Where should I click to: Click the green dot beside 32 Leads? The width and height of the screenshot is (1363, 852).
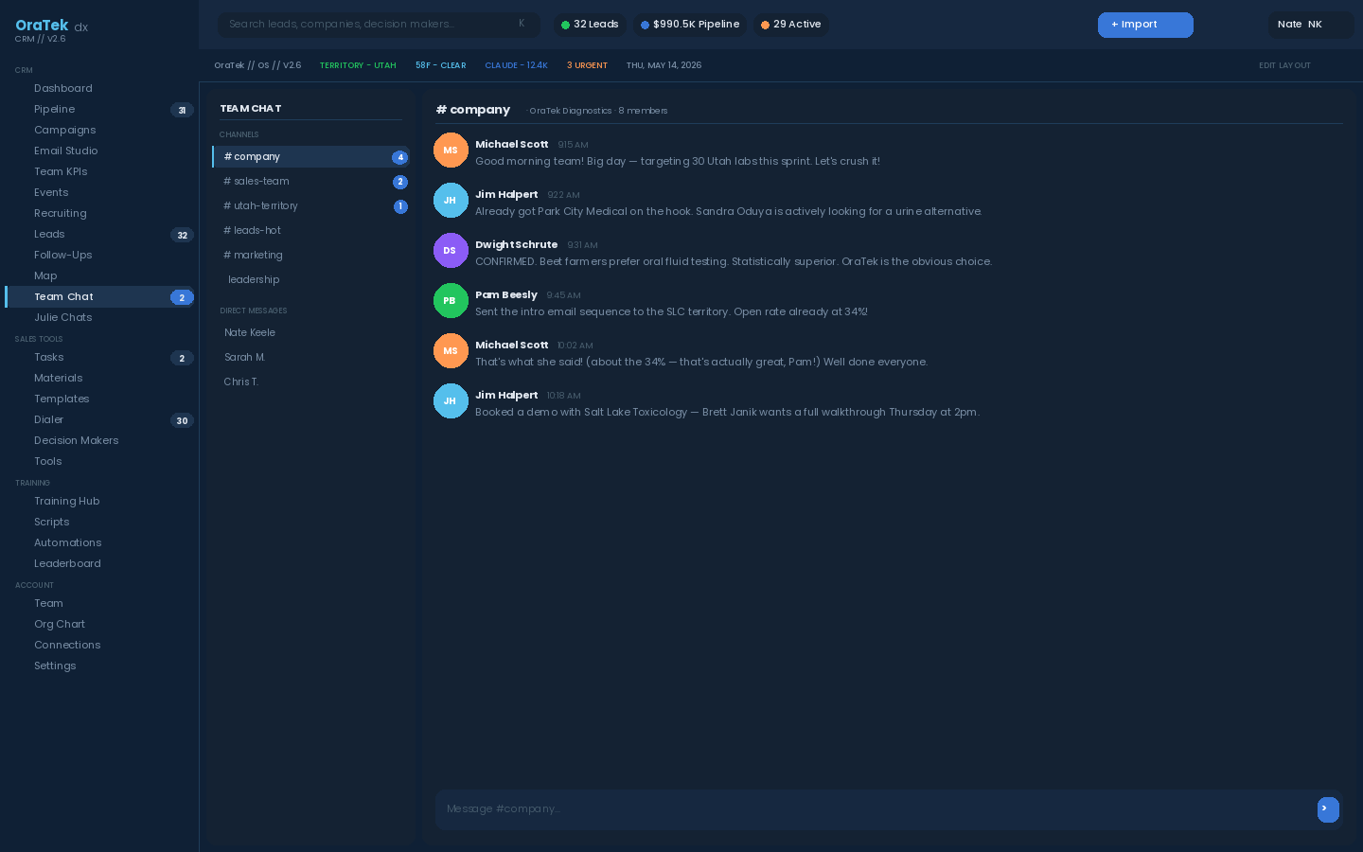(x=565, y=26)
